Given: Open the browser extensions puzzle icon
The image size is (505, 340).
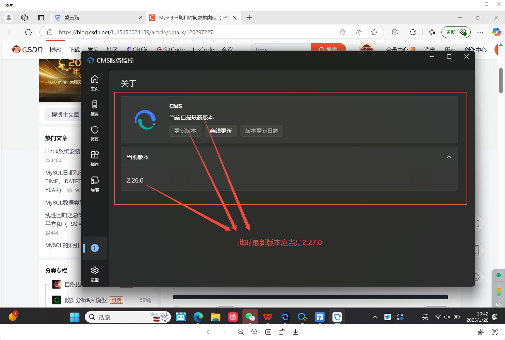Looking at the screenshot, I should (x=413, y=32).
